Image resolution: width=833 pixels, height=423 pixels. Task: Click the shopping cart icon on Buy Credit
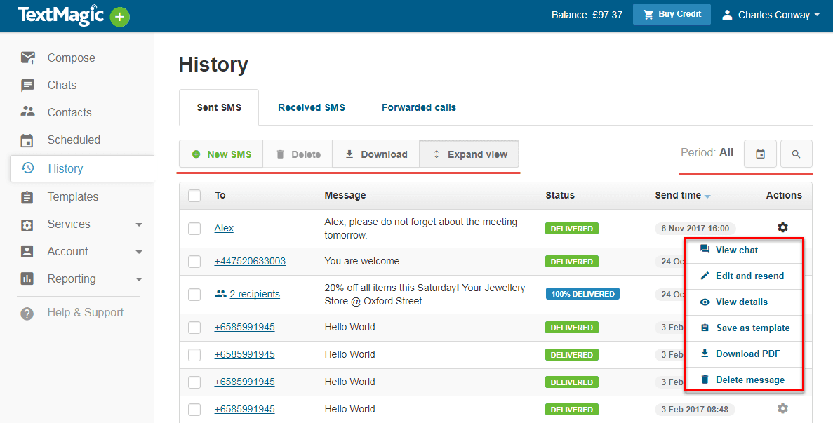[x=648, y=14]
